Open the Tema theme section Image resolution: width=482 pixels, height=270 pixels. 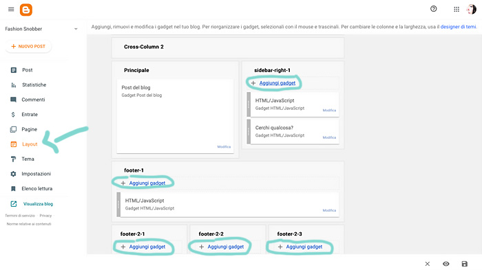click(28, 159)
